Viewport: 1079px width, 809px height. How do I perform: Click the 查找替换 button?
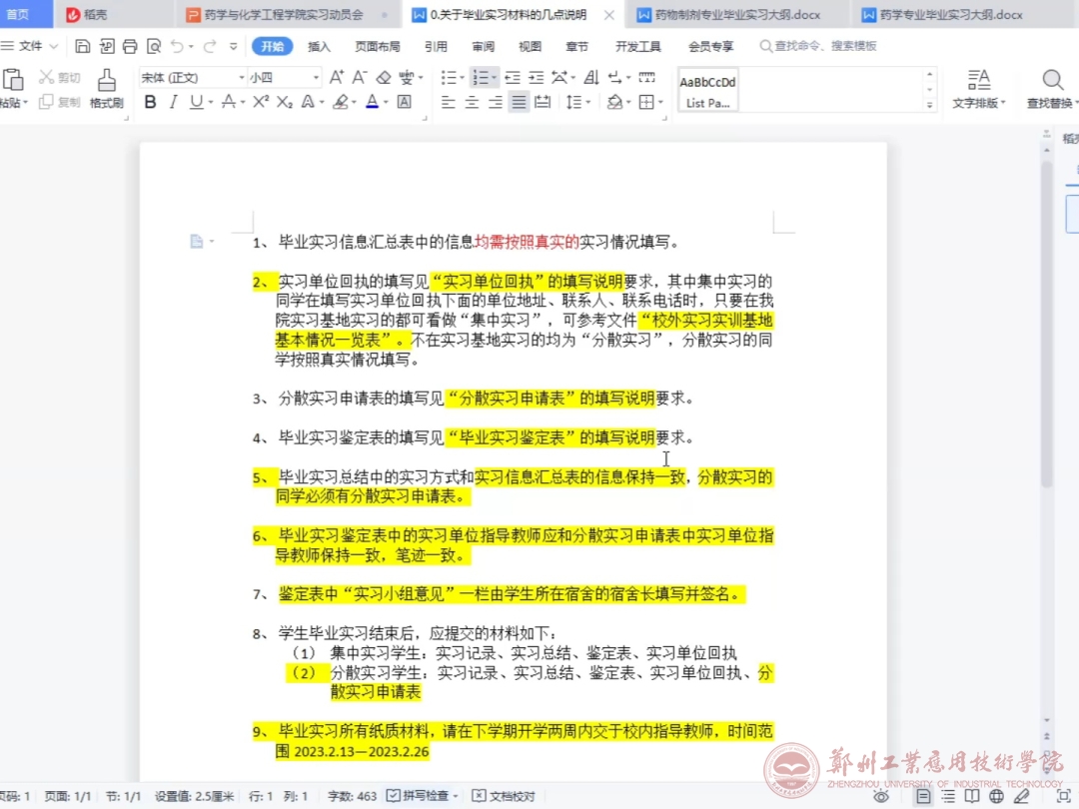[1052, 89]
